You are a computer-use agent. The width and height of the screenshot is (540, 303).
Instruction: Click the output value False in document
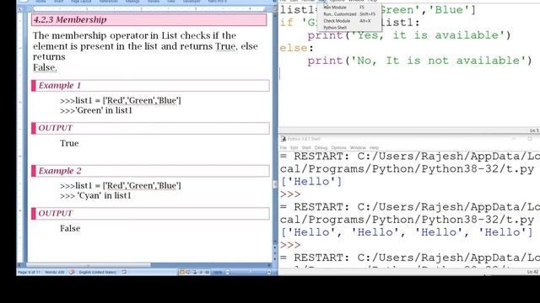[x=70, y=228]
